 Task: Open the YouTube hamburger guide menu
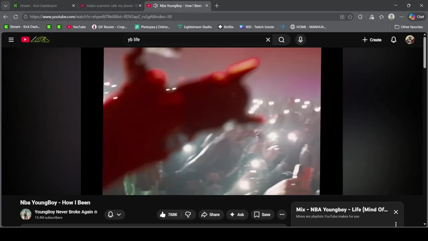pos(11,39)
